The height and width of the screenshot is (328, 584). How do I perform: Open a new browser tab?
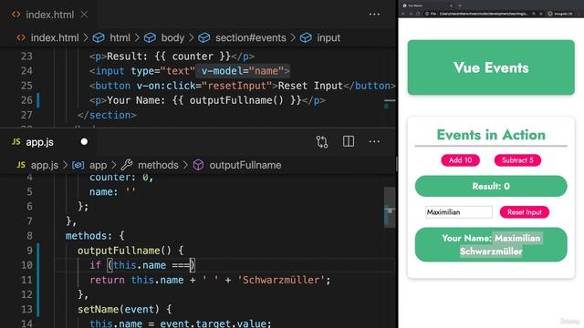[460, 5]
